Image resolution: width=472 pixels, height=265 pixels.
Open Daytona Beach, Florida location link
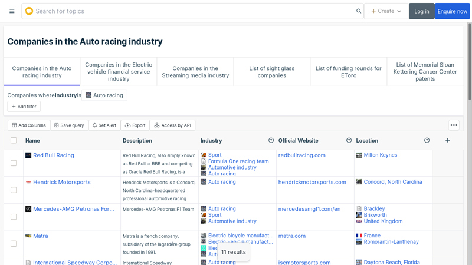(x=392, y=262)
